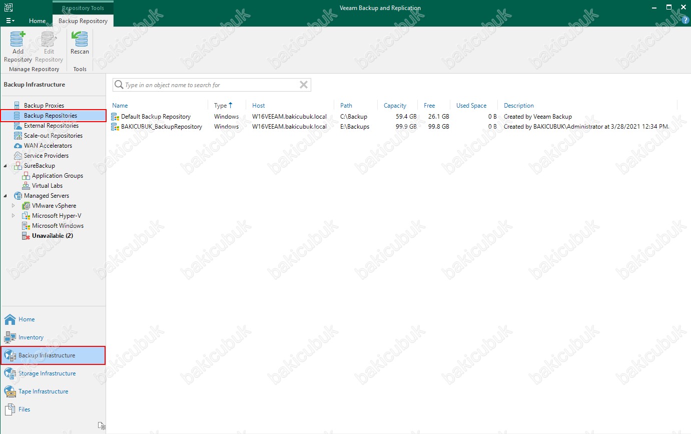Screen dimensions: 691x434
Task: Sort by the Name column header
Action: 120,106
